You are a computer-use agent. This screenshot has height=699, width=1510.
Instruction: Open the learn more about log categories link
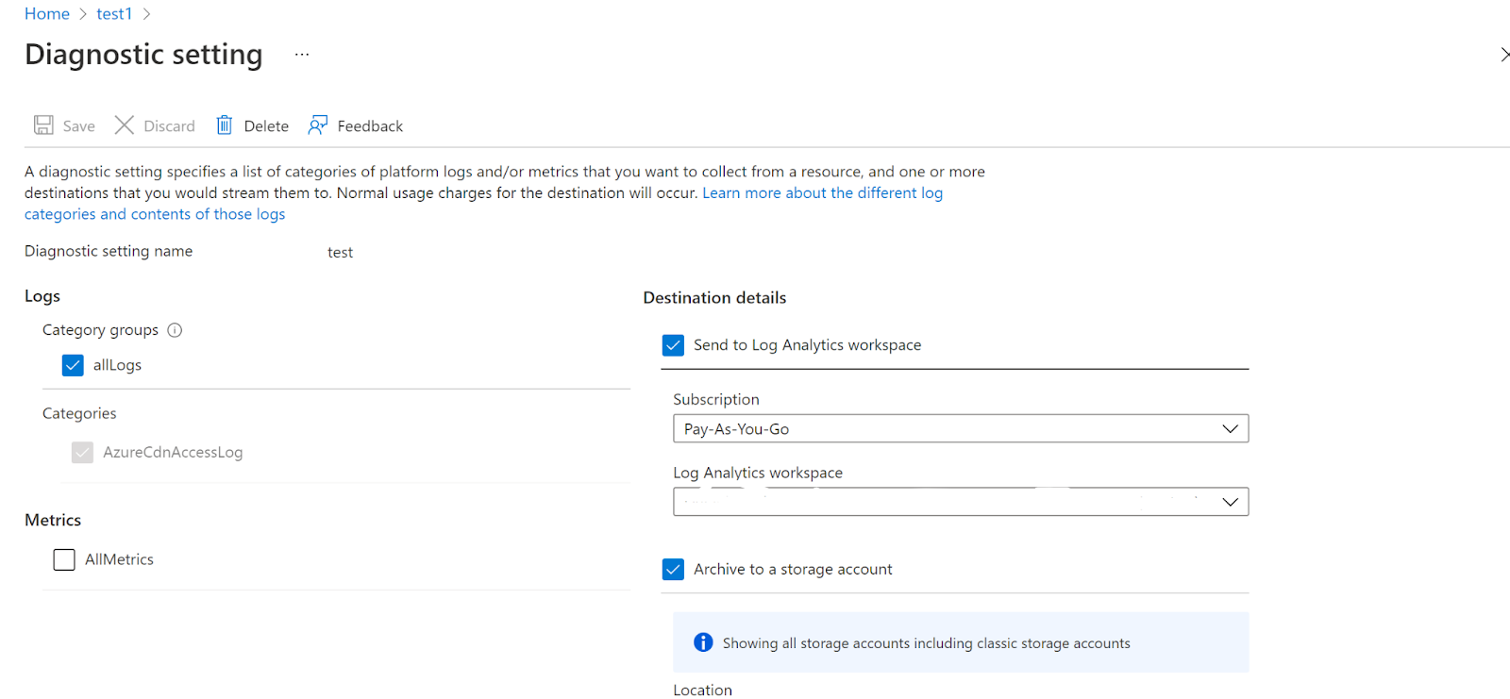click(x=822, y=193)
